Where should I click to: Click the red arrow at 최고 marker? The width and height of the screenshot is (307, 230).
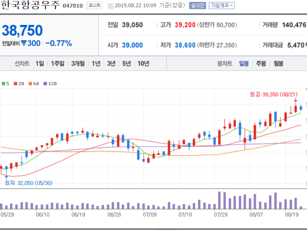click(x=295, y=100)
